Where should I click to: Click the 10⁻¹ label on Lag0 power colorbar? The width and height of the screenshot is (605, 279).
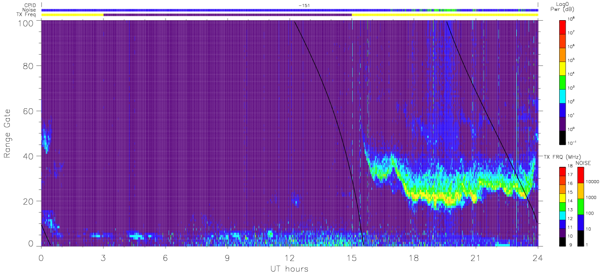pos(572,142)
